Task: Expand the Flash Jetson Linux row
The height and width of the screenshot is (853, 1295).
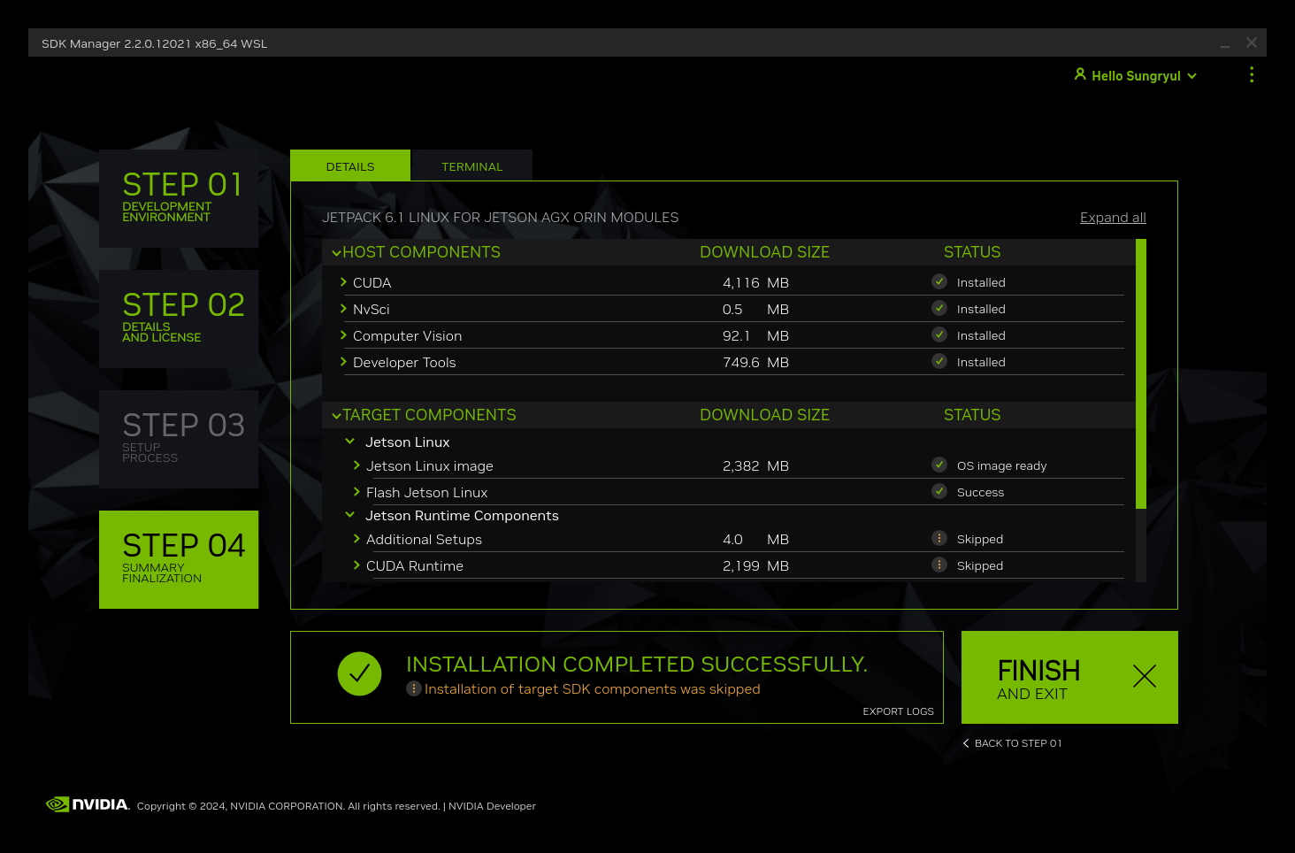Action: 356,492
